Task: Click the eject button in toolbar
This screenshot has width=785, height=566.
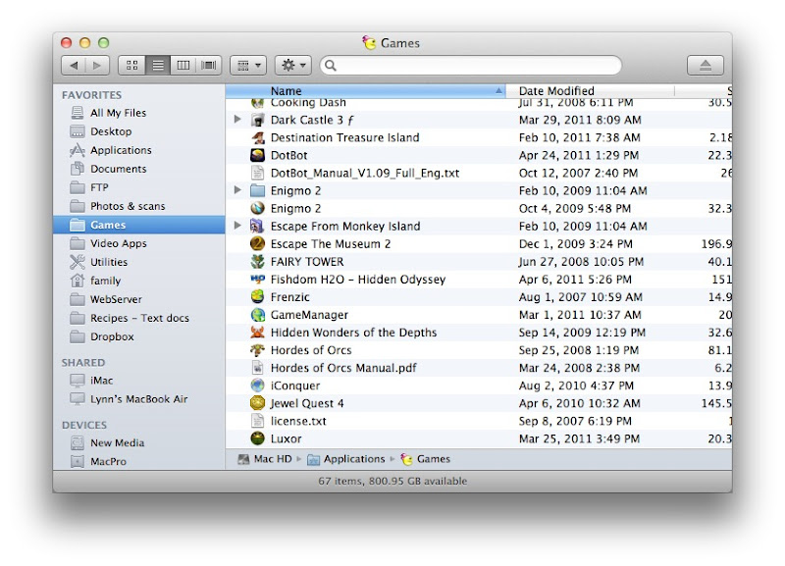Action: 705,66
